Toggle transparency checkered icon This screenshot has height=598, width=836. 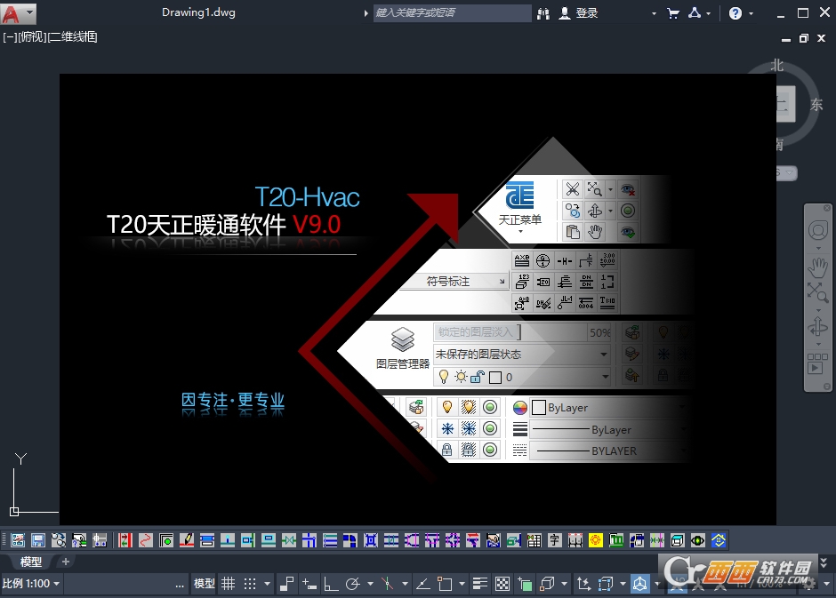click(x=502, y=584)
